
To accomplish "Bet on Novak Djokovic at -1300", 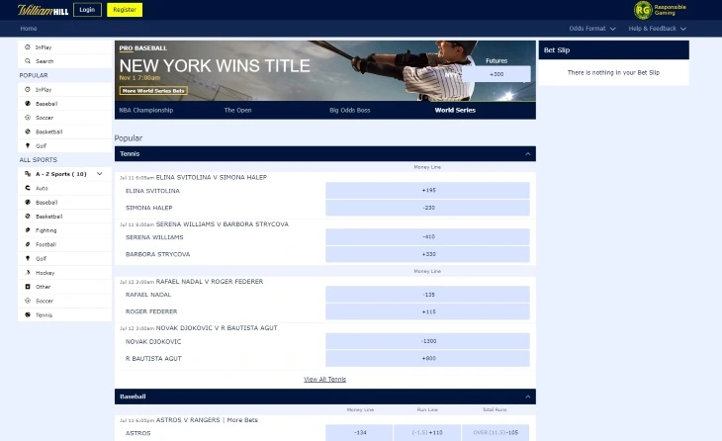I will coord(428,341).
